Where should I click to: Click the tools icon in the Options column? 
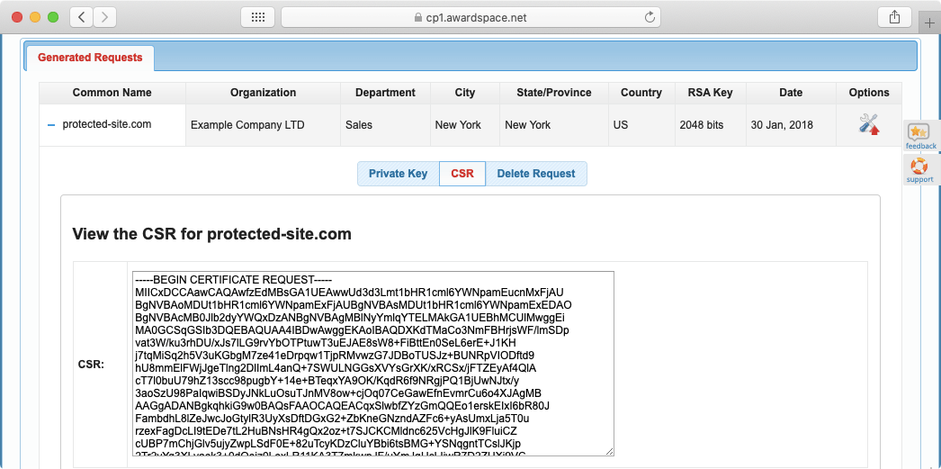[868, 124]
